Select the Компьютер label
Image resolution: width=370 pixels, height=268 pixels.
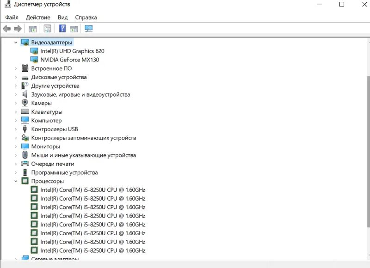tap(47, 121)
